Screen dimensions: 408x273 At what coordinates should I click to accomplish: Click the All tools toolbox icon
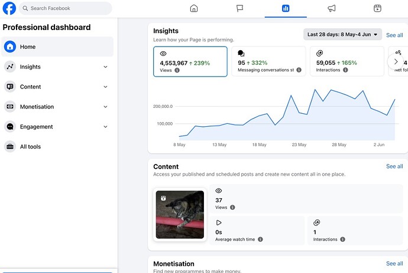[10, 147]
